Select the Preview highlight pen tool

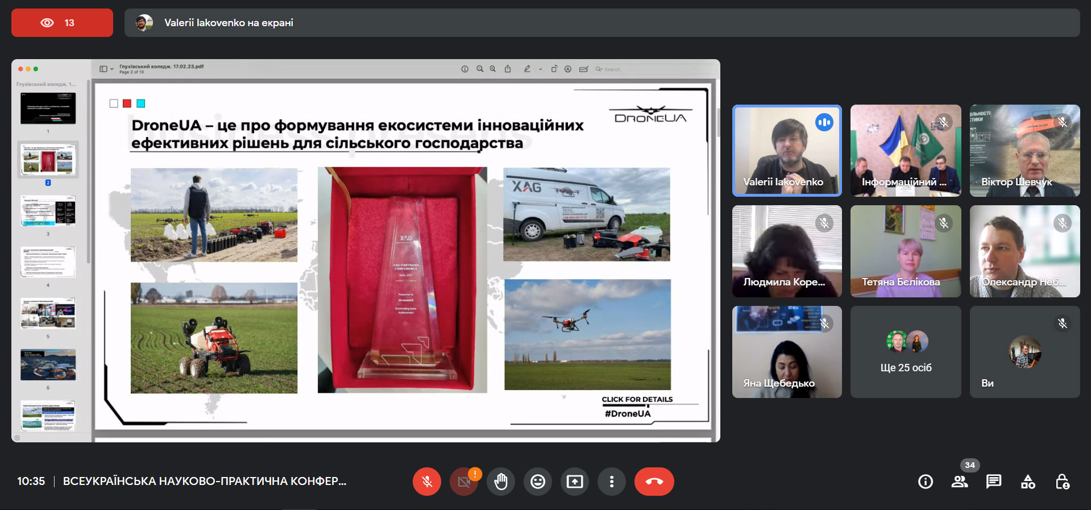[x=527, y=69]
